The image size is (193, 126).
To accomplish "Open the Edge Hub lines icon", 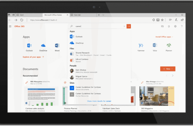I will pos(170,20).
